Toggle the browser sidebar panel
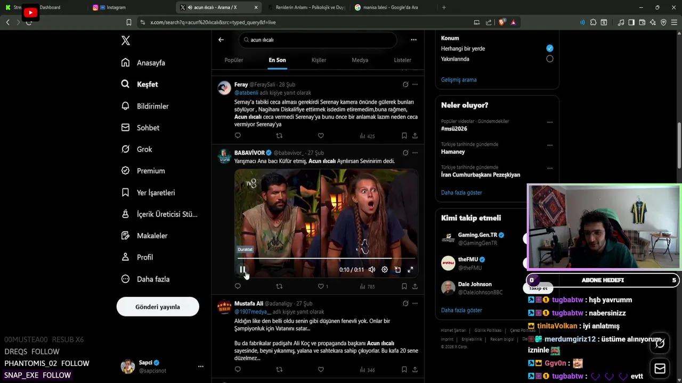Viewport: 682px width, 383px height. pyautogui.click(x=631, y=22)
